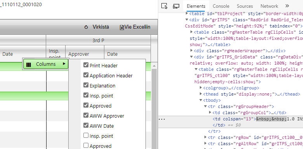Expand the tblProject table node
The image size is (303, 149).
click(x=187, y=14)
